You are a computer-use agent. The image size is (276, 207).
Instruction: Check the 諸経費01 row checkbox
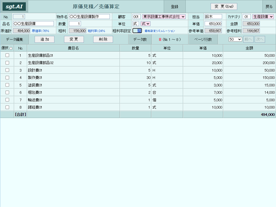point(7,107)
